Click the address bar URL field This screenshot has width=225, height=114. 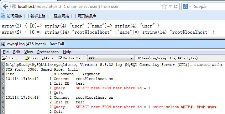pyautogui.click(x=89, y=7)
